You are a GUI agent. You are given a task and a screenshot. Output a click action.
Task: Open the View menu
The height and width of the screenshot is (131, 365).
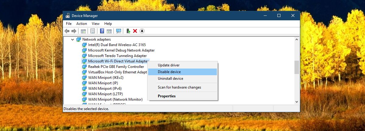(96, 24)
